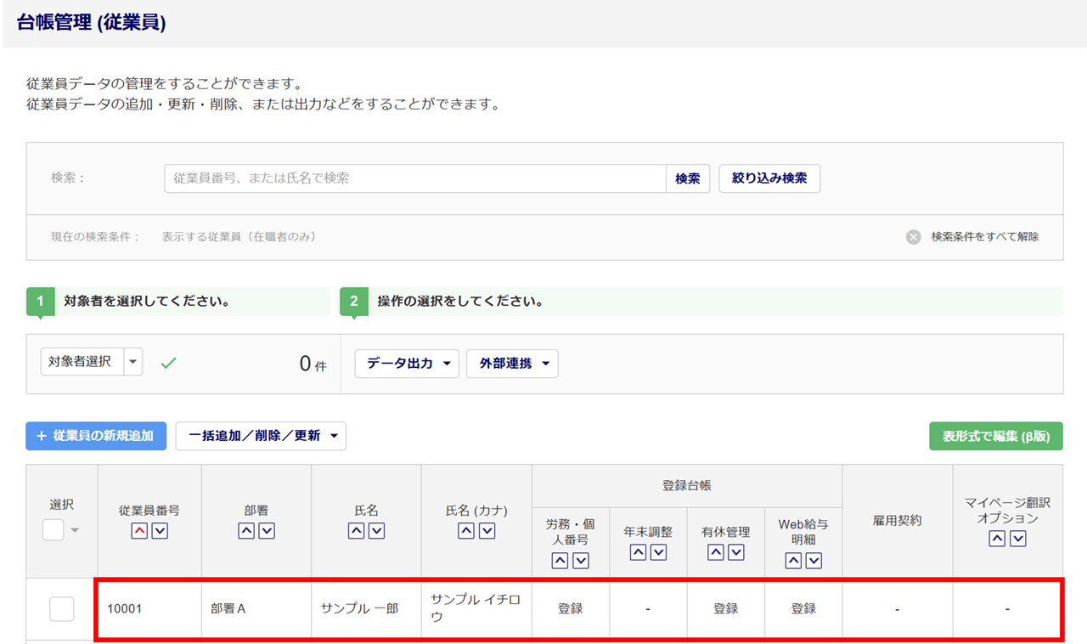Screen dimensions: 1087x644
Task: Sort マイページ翻訳オプション column descending
Action: click(1018, 539)
